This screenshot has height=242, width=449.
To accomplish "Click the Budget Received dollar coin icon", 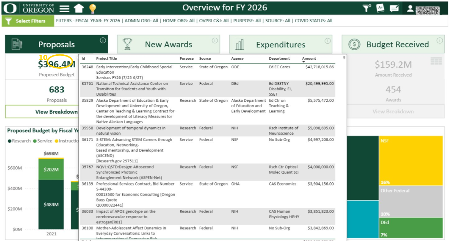I will coord(354,44).
